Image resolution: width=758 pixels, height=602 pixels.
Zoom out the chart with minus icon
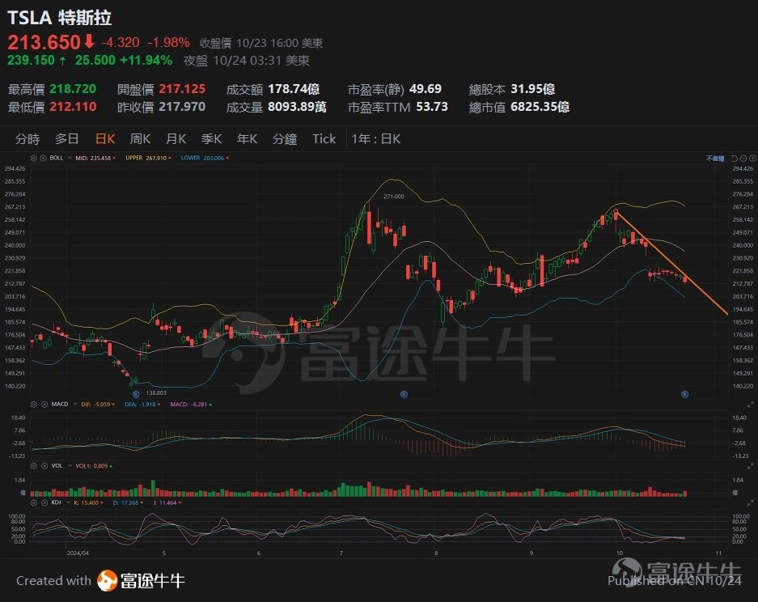(743, 159)
